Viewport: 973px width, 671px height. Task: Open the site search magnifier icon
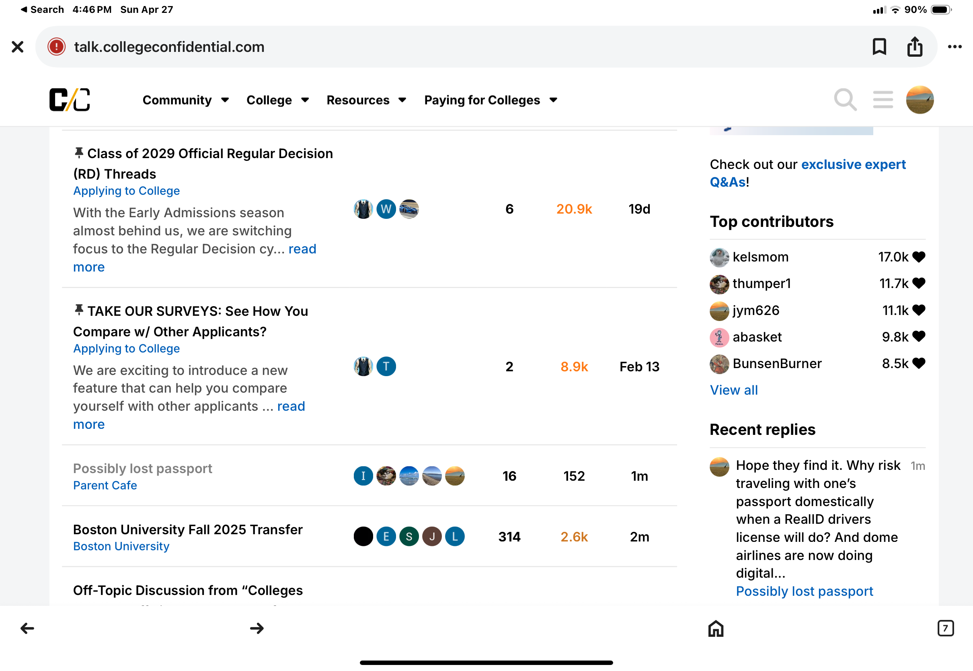(x=845, y=100)
